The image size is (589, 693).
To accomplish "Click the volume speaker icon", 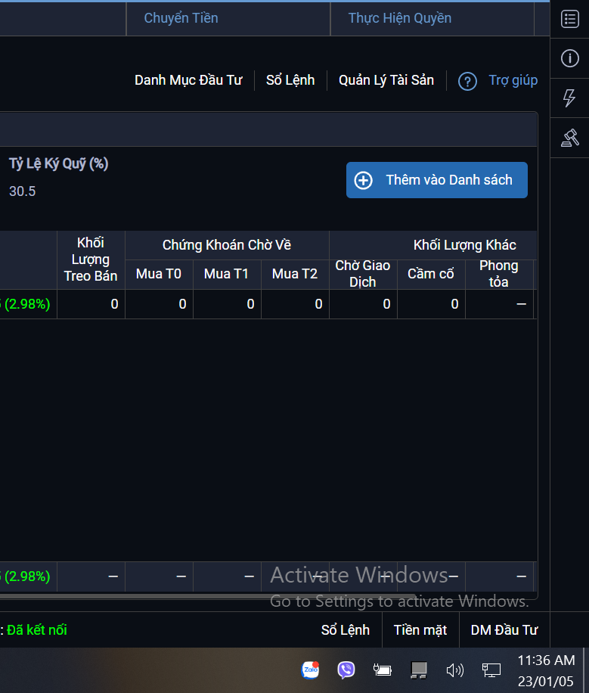I will click(454, 670).
